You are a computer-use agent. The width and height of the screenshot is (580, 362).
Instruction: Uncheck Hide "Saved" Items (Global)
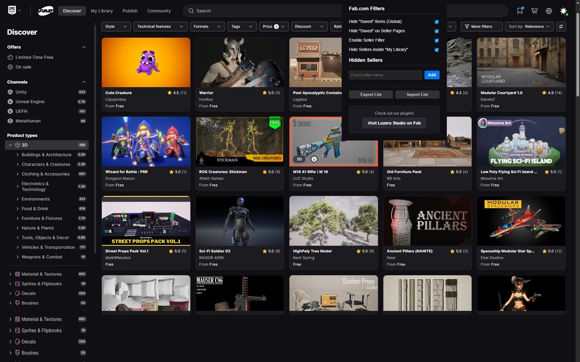click(437, 22)
